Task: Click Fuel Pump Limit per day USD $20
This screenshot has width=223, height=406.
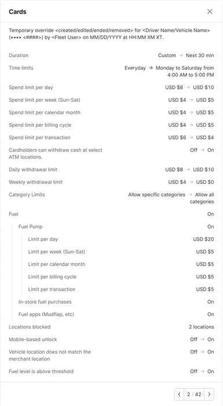Action: click(203, 239)
